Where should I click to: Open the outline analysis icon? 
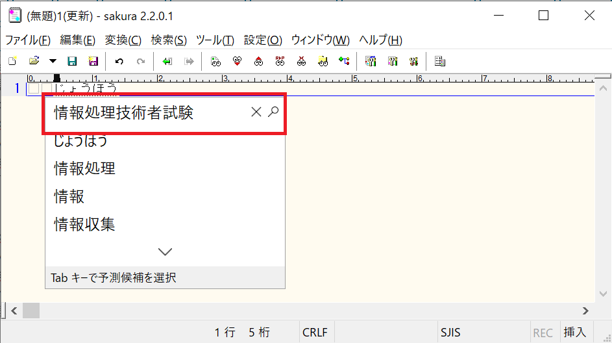[344, 61]
